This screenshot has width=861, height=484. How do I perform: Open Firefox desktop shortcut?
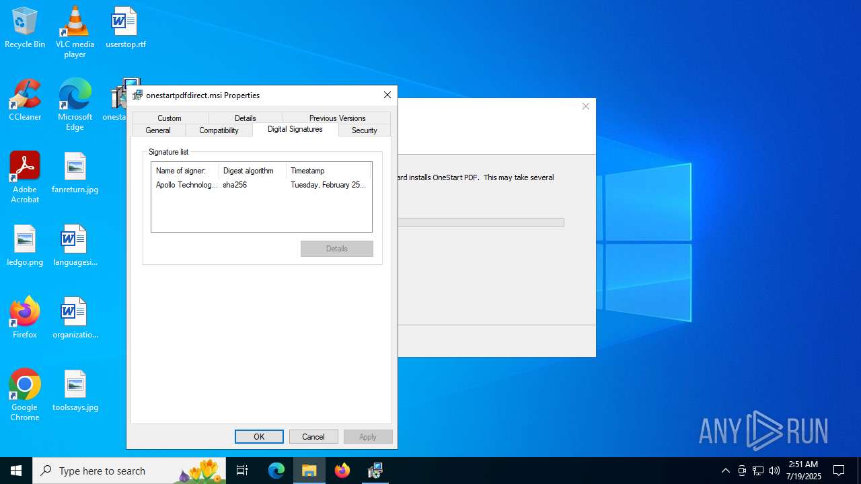[25, 318]
